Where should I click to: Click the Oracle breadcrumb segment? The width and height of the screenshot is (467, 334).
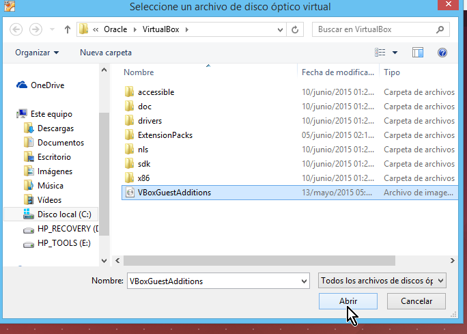115,29
